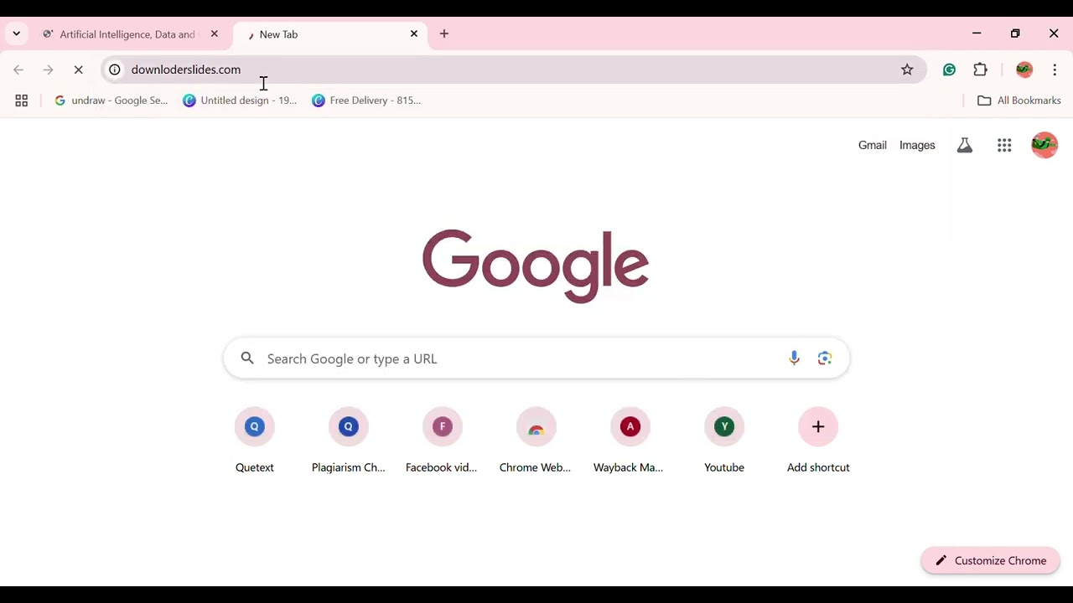Open the Quetext shortcut
Viewport: 1073px width, 603px height.
255,441
